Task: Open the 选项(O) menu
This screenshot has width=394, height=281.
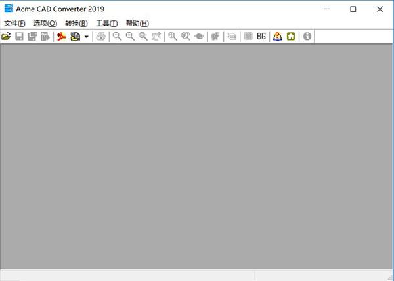Action: pyautogui.click(x=45, y=24)
